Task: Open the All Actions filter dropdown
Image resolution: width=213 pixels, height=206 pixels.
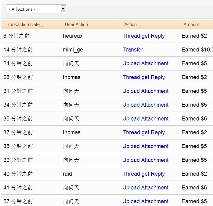Action: click(x=36, y=9)
